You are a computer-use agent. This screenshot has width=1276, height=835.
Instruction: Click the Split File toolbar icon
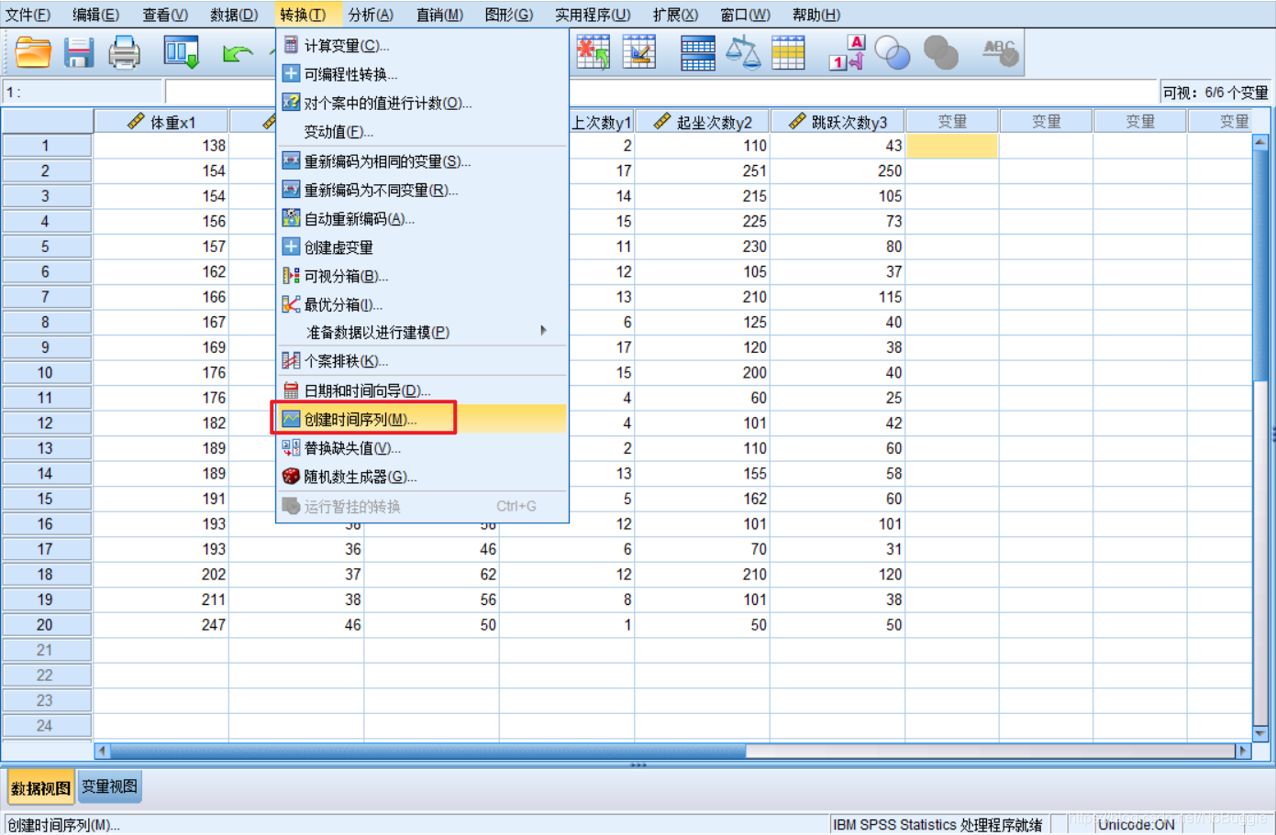(x=698, y=53)
